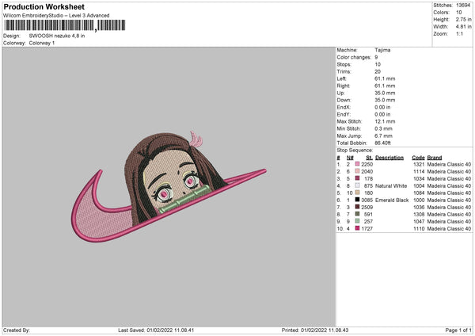Click 'Last Saved: 01/02/2022 11.08.41' footer text
This screenshot has height=336, width=475.
coord(156,330)
